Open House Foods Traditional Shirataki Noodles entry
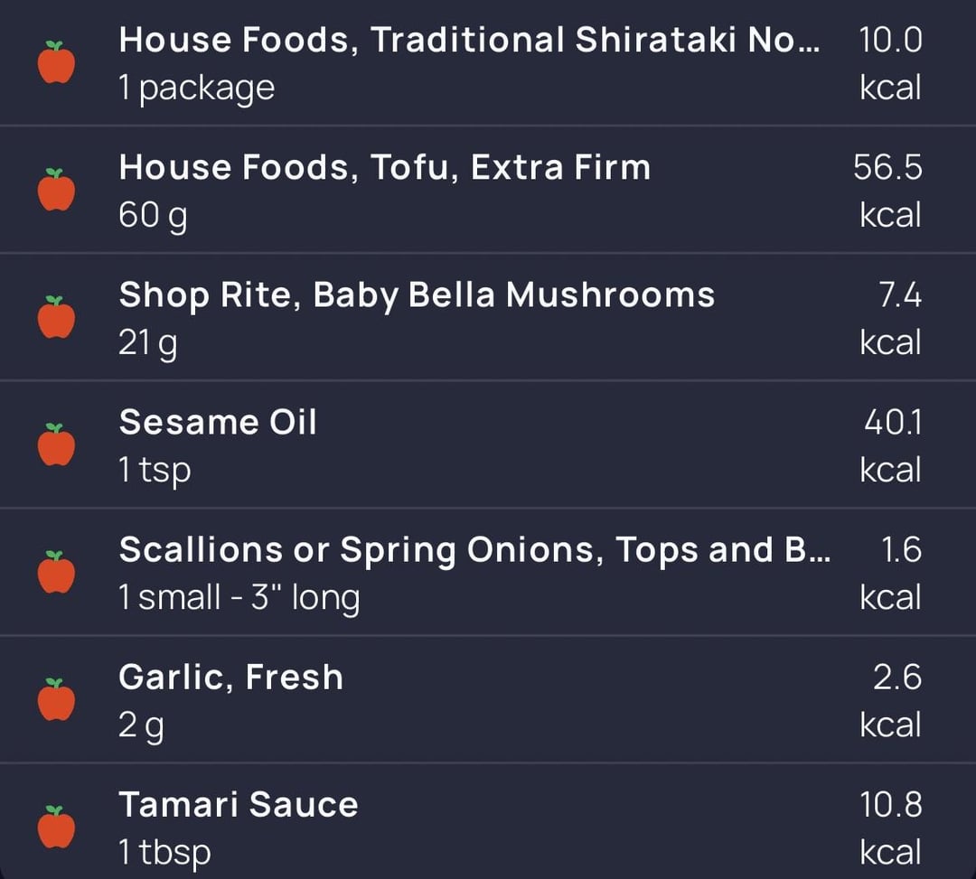The width and height of the screenshot is (976, 879). click(488, 62)
